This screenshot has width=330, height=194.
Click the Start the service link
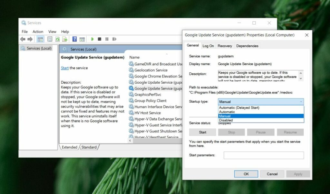(x=65, y=68)
